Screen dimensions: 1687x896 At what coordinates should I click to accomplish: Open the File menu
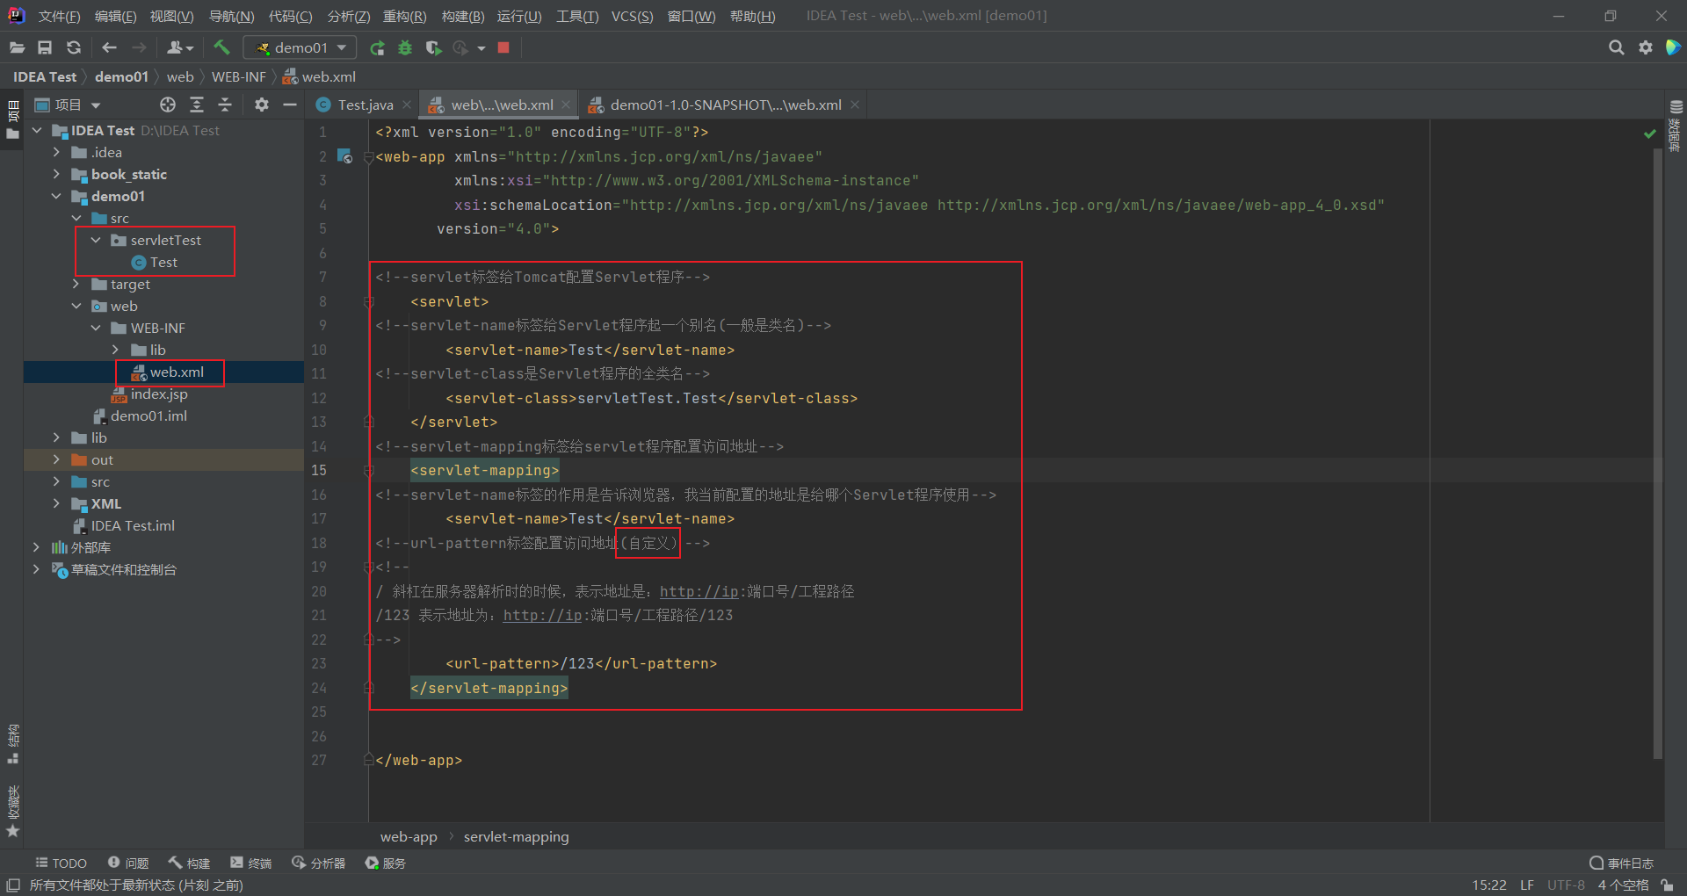pos(59,16)
